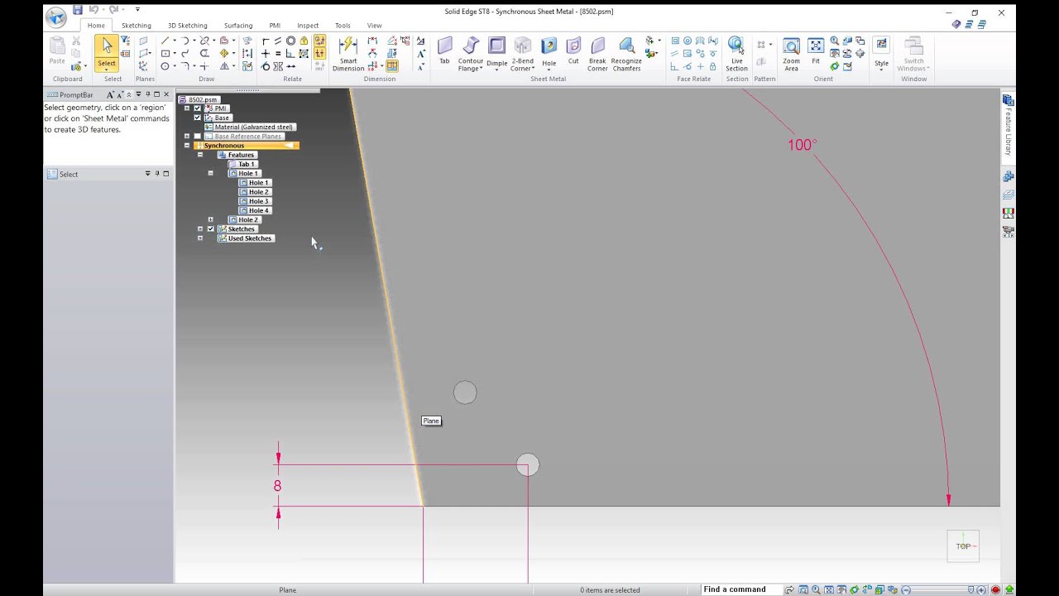
Task: Click Recognize Chamfers
Action: [626, 54]
